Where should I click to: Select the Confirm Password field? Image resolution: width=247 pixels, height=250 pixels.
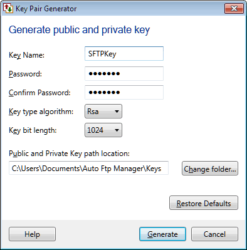click(124, 92)
